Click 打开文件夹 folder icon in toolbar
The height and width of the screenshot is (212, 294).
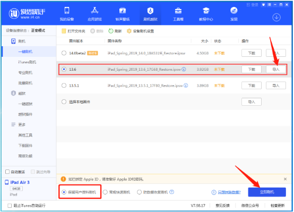[x=64, y=31]
